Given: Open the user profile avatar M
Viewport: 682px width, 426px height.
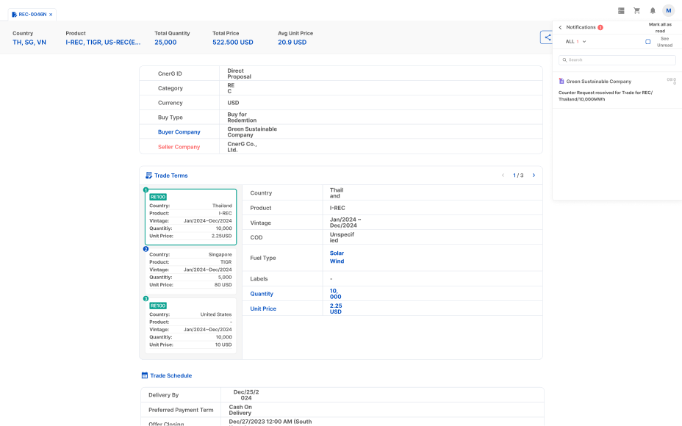Looking at the screenshot, I should point(668,11).
